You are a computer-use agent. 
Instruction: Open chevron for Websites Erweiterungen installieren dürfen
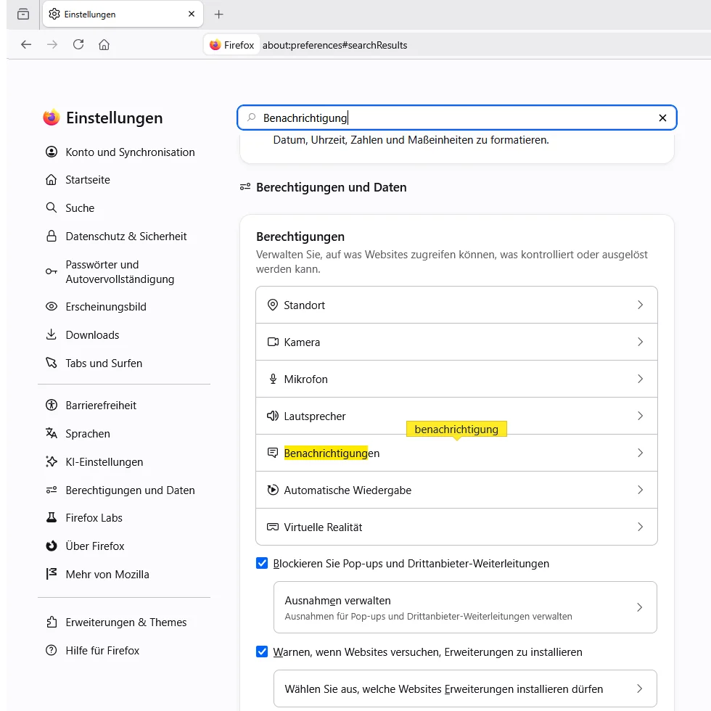click(x=639, y=689)
